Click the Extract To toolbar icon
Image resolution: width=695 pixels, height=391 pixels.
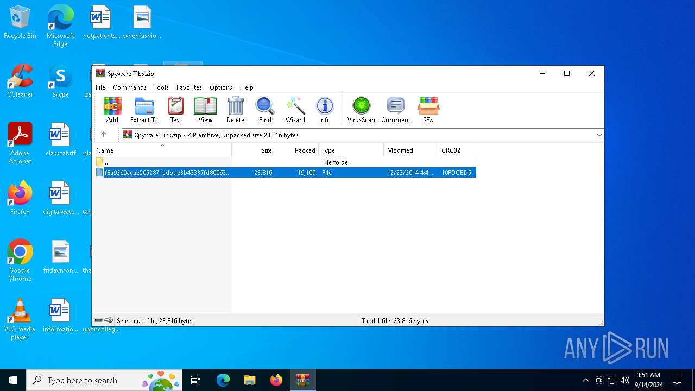(x=144, y=110)
